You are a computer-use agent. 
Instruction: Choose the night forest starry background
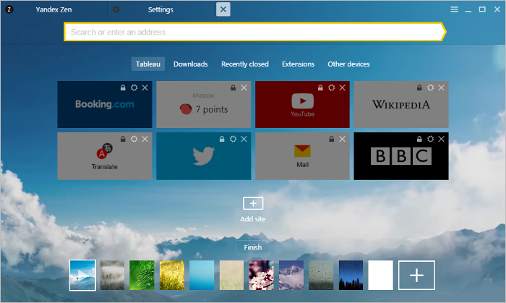coord(351,276)
